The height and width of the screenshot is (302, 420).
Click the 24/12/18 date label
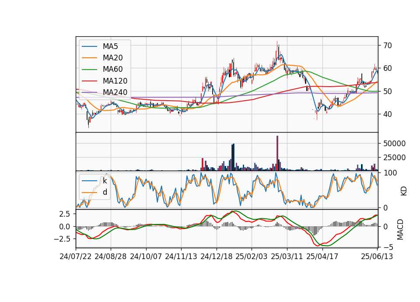tap(217, 256)
